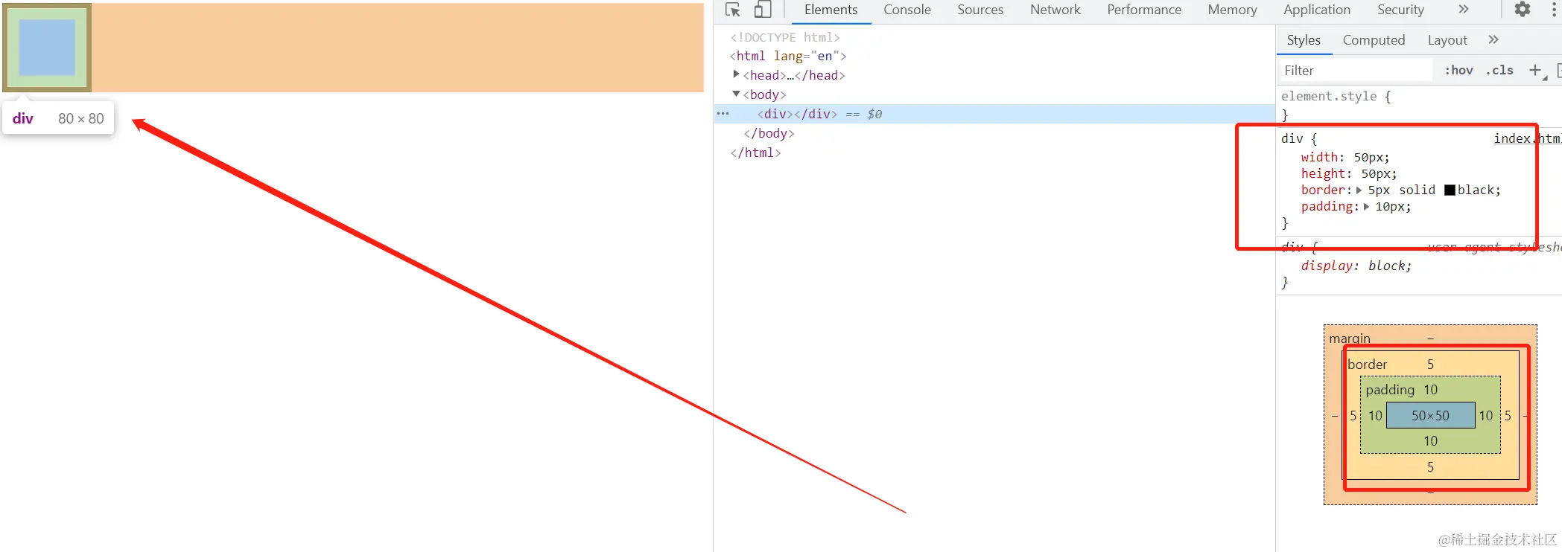Switch to the Console tab

(x=907, y=10)
